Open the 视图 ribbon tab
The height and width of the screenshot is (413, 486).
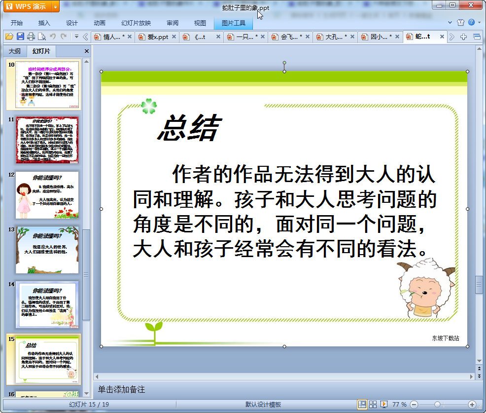200,23
